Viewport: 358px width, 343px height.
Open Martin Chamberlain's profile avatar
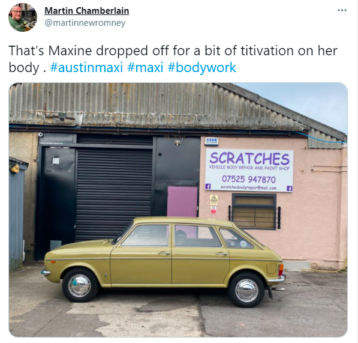pos(23,17)
